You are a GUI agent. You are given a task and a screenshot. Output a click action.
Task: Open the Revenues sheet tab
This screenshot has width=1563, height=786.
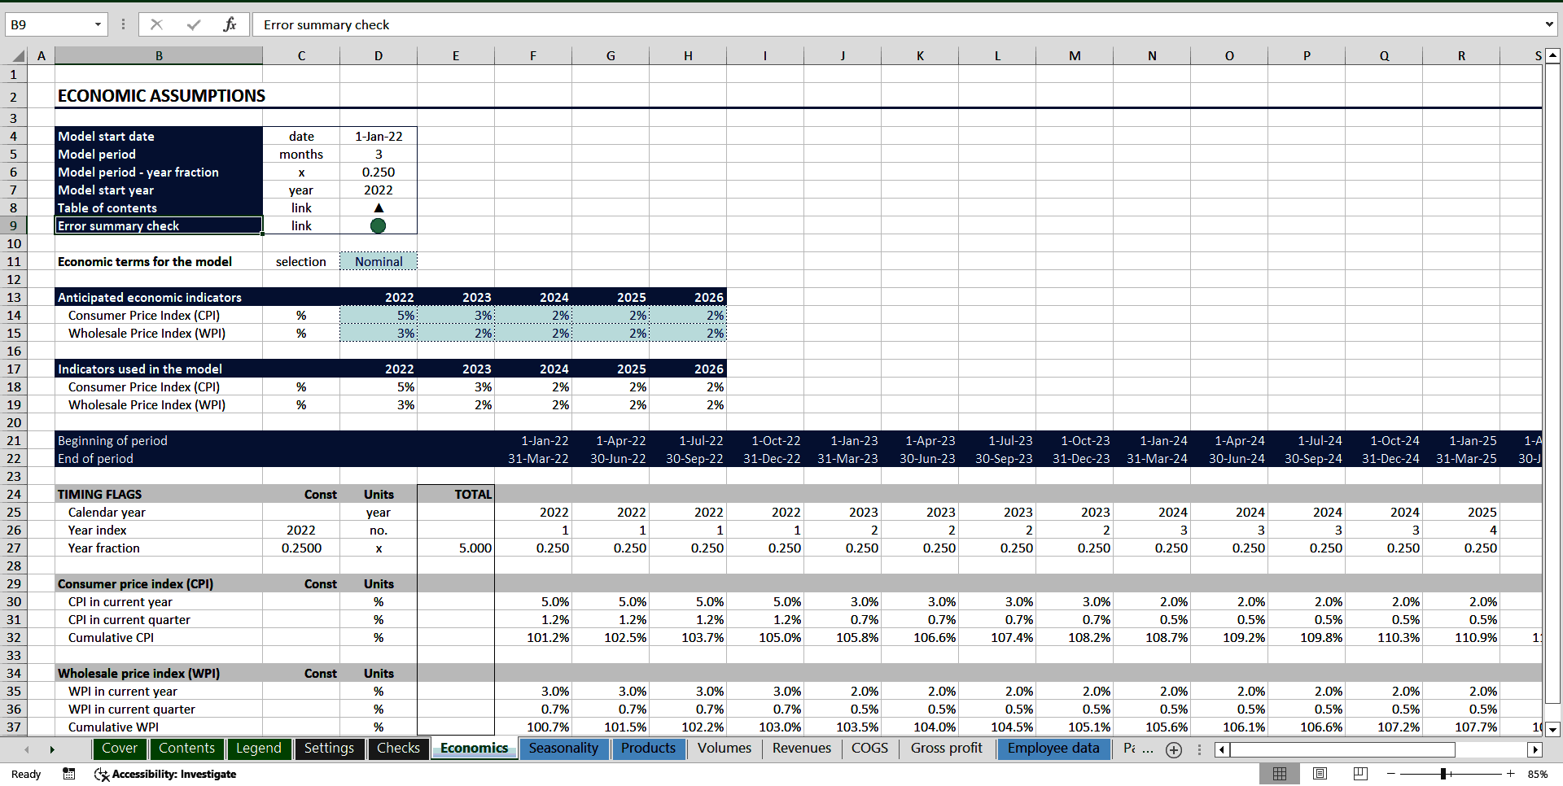pos(802,749)
